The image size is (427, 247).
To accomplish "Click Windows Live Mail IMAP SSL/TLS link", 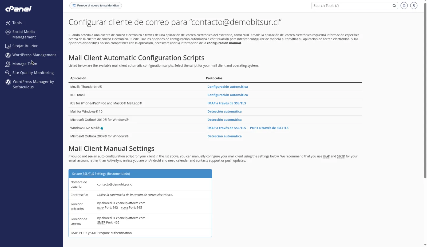I will tap(227, 128).
